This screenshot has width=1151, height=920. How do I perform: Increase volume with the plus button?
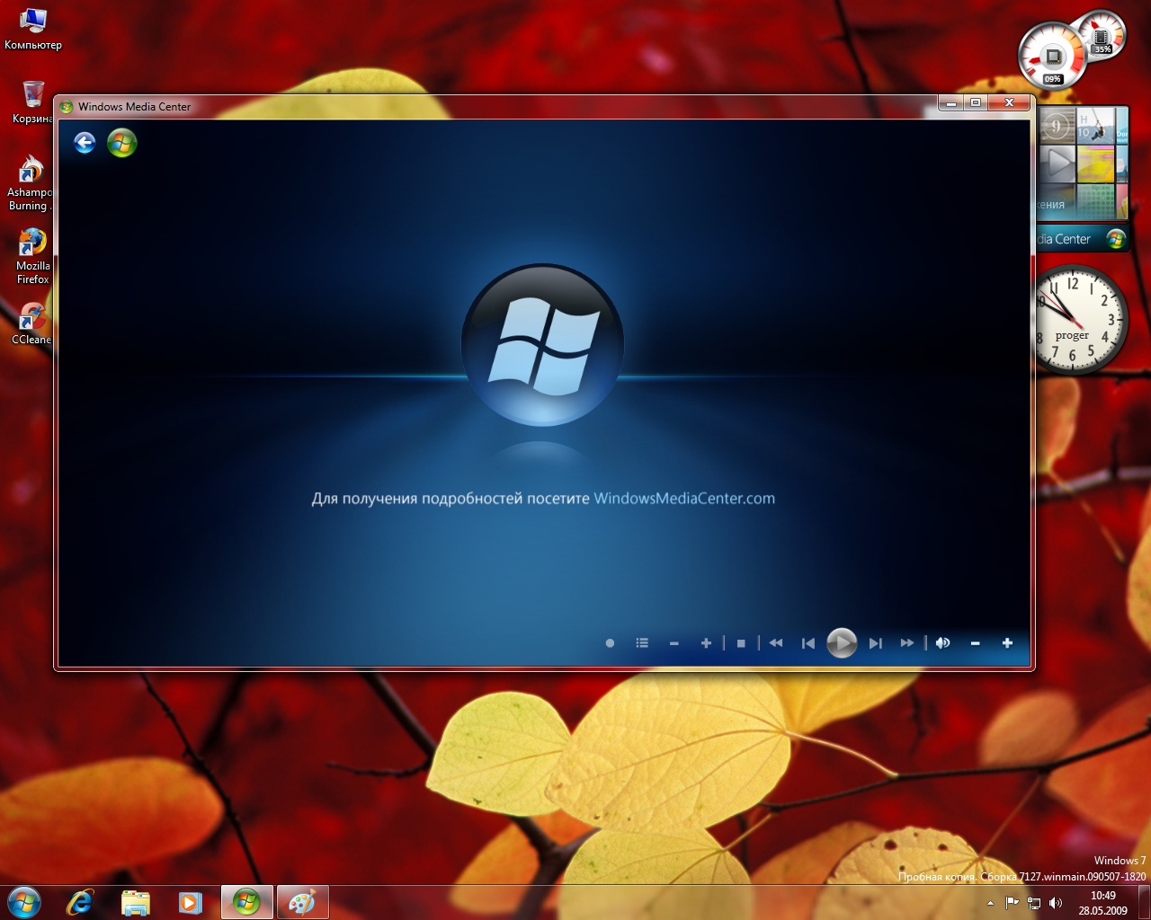1007,643
